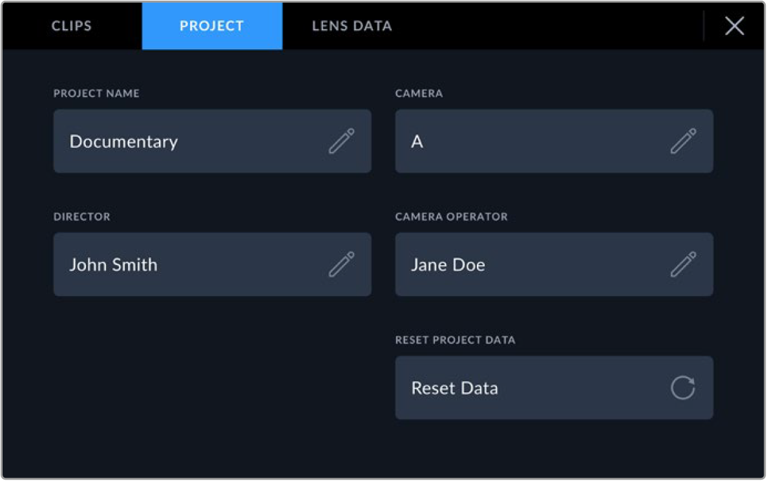Image resolution: width=767 pixels, height=481 pixels.
Task: Click the Jane Doe operator name
Action: tap(448, 265)
